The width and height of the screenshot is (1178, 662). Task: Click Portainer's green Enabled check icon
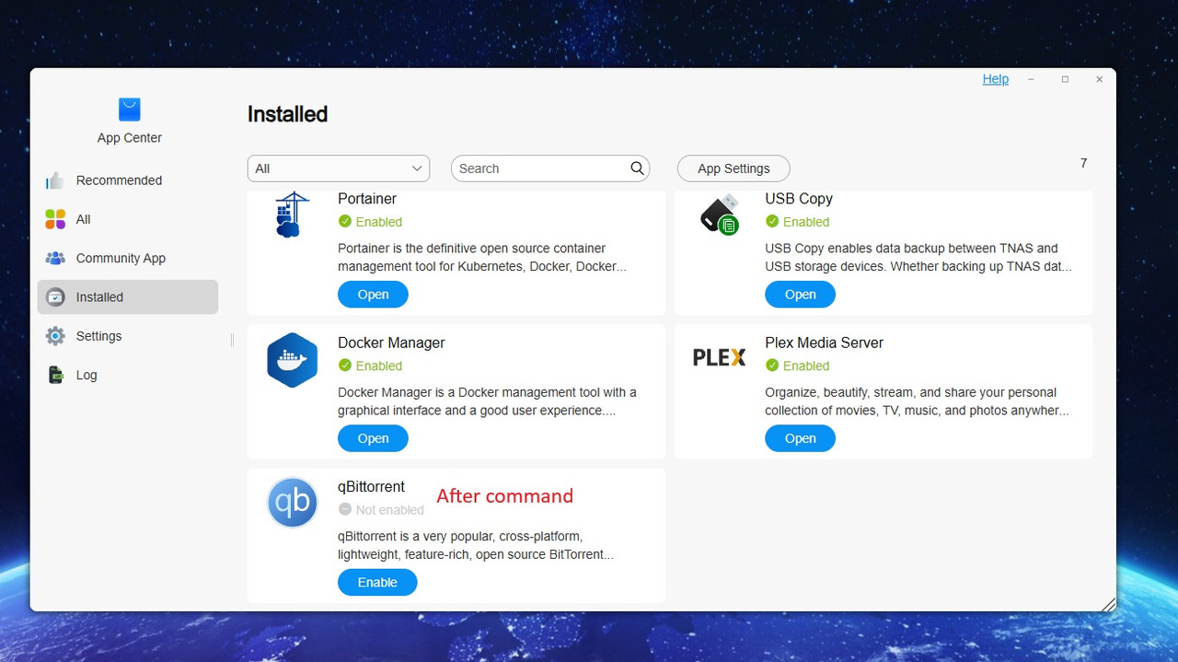[x=345, y=221]
